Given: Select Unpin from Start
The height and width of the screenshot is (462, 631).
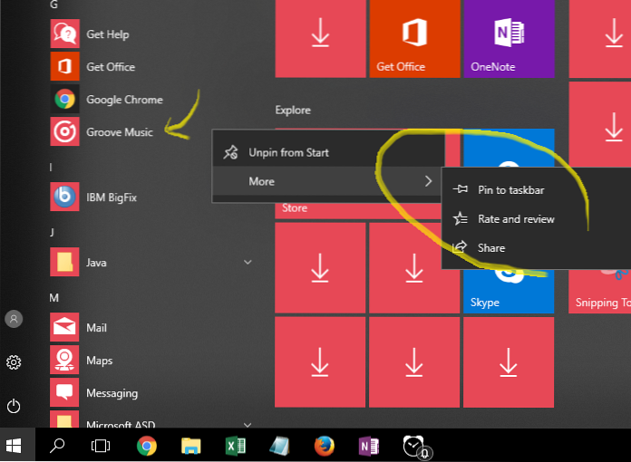Looking at the screenshot, I should click(x=326, y=153).
